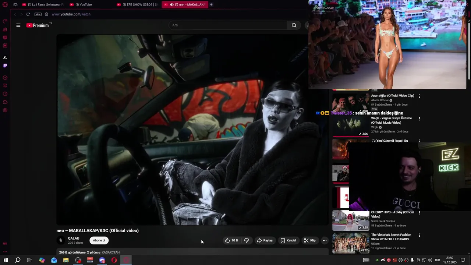This screenshot has height=265, width=471.
Task: Open QALAB channel name link
Action: pos(74,238)
